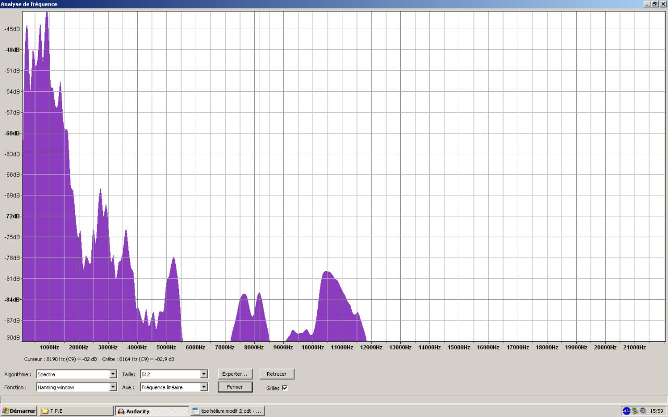Click the blue waveform tray icon
The image size is (668, 417).
pos(626,411)
